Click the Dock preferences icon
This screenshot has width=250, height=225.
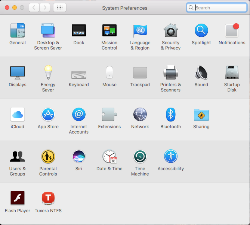(x=79, y=31)
